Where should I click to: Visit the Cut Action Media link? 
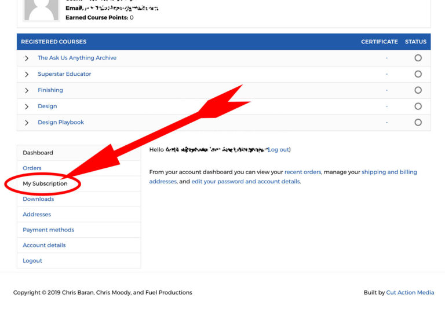point(410,292)
